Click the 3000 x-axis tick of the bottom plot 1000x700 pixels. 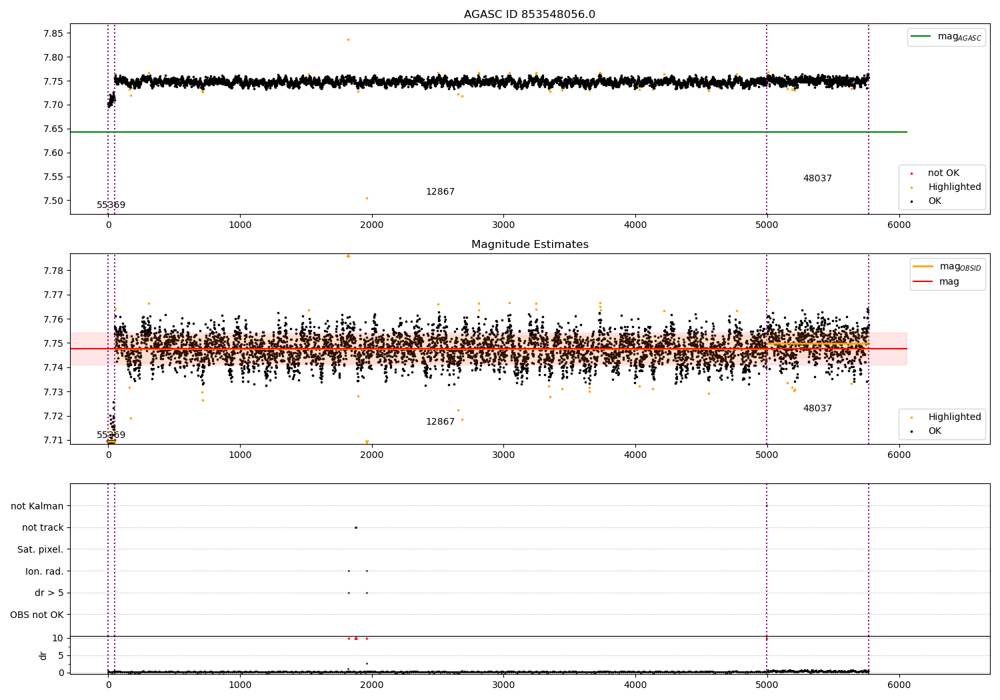(503, 685)
